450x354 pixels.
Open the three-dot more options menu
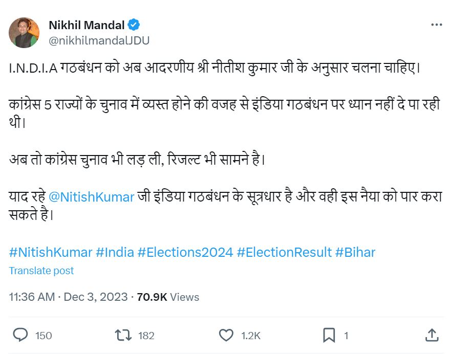point(436,25)
